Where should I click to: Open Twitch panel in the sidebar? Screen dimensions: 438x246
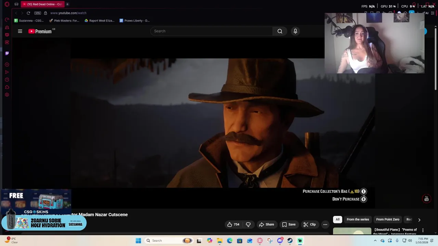click(7, 53)
